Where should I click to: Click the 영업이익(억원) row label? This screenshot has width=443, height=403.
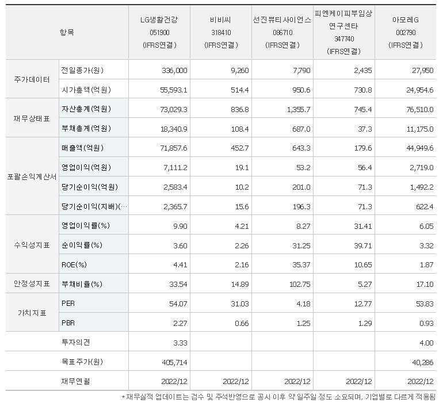pyautogui.click(x=86, y=167)
